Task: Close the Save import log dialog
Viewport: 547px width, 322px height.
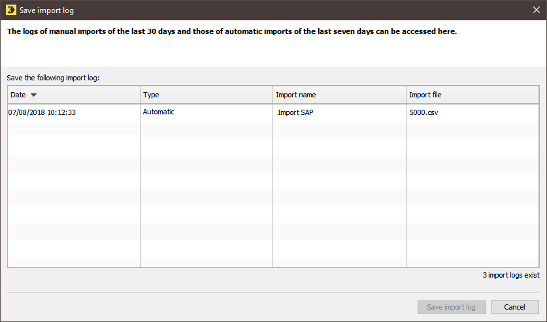Action: (537, 10)
